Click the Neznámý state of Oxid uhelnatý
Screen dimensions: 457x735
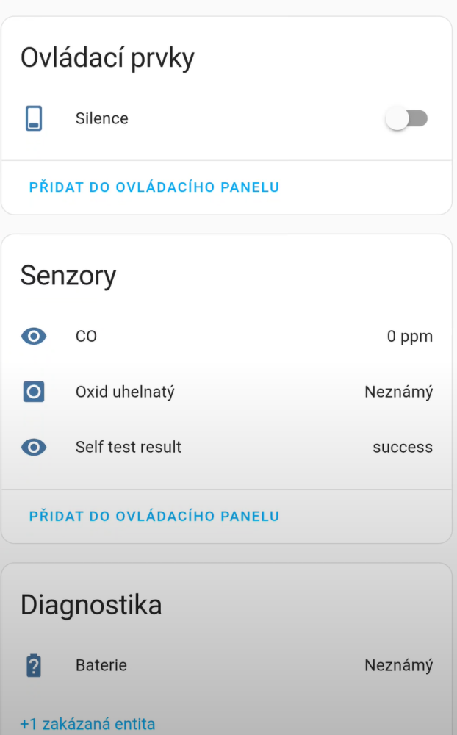(398, 392)
